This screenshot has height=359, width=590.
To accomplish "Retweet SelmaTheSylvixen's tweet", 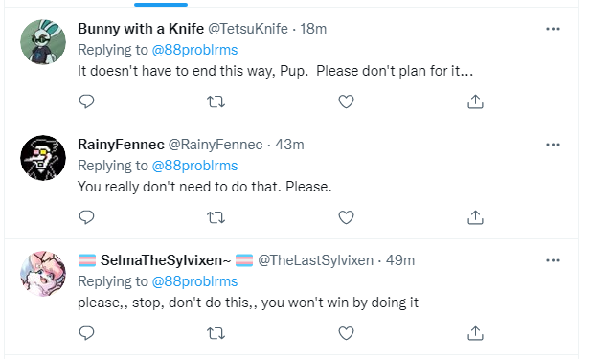I will pos(216,333).
